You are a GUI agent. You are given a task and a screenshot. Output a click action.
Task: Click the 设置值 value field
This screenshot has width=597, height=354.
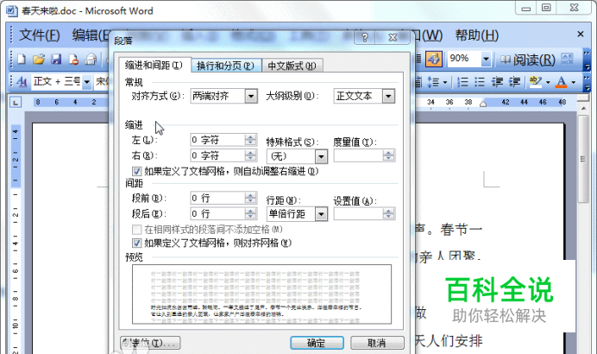point(358,214)
